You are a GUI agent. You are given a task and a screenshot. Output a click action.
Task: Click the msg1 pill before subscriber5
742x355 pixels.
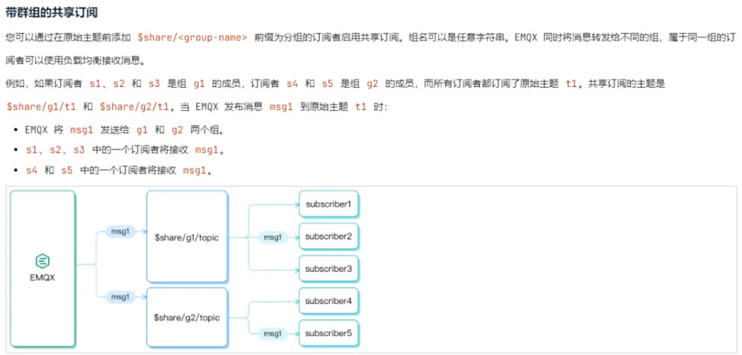point(273,334)
